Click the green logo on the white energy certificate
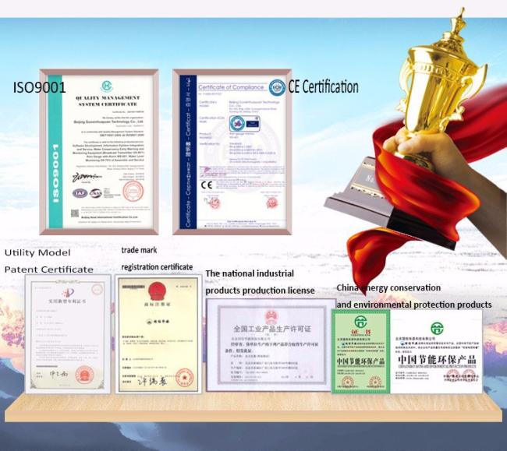 coord(436,328)
